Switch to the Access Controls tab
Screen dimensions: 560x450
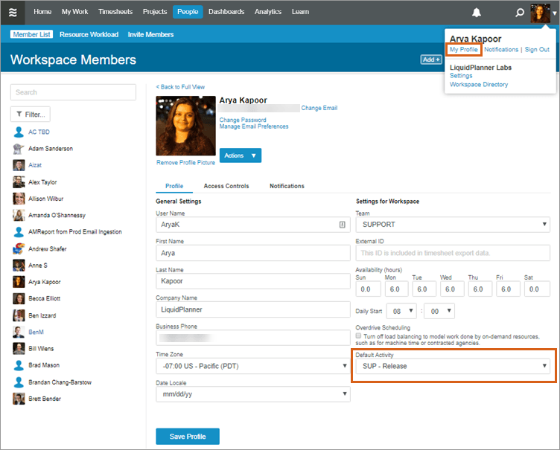click(226, 186)
